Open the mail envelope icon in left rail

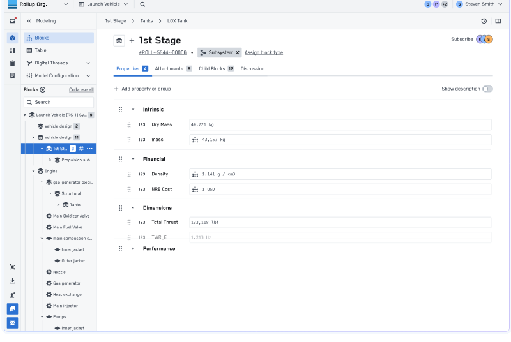coord(12,323)
